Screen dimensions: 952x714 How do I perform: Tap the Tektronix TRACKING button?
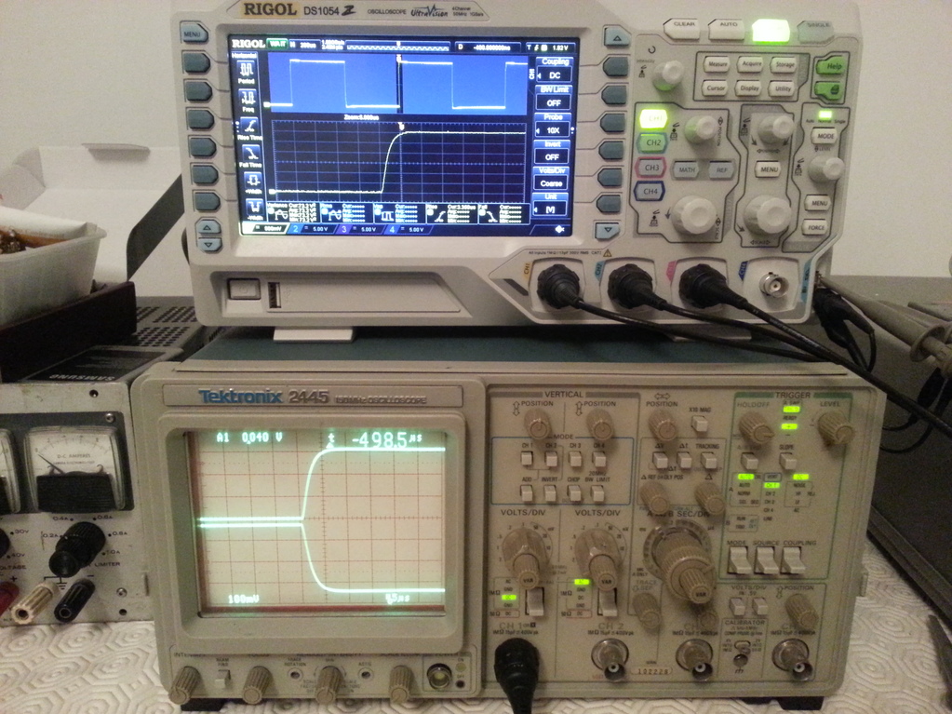pos(708,460)
